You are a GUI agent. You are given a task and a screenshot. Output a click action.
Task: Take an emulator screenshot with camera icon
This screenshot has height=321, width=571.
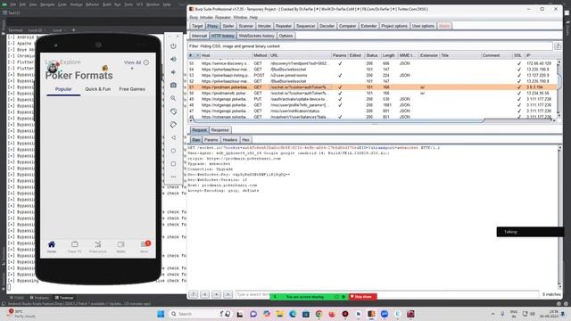pos(173,86)
